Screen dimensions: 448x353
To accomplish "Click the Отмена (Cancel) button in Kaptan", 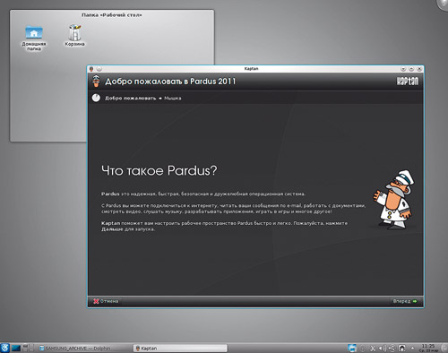I will click(x=106, y=301).
